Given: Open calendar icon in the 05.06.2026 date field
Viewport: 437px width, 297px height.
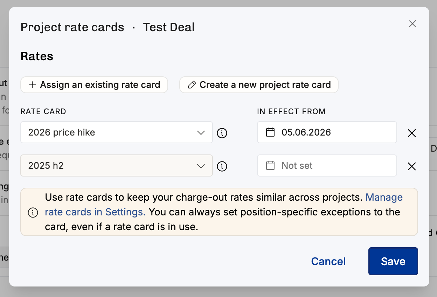Looking at the screenshot, I should click(x=270, y=132).
